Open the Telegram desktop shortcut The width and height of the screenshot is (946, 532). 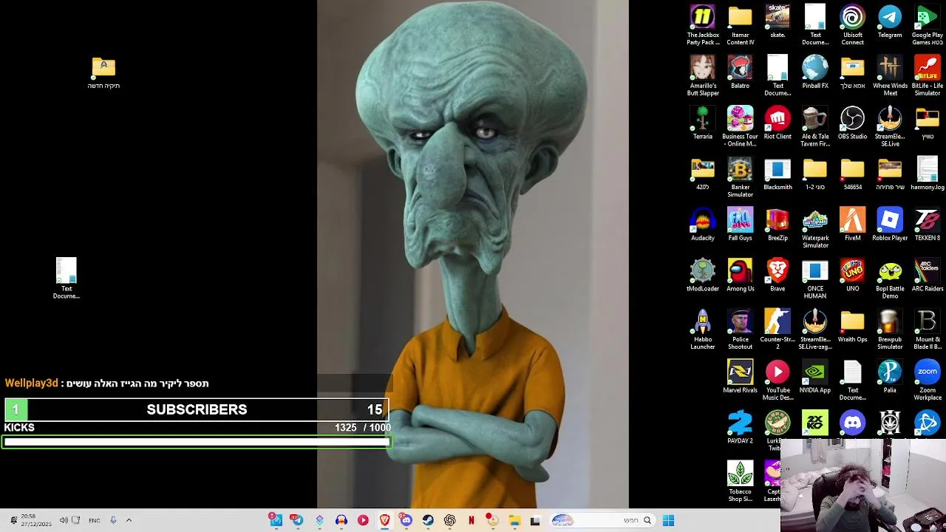890,21
